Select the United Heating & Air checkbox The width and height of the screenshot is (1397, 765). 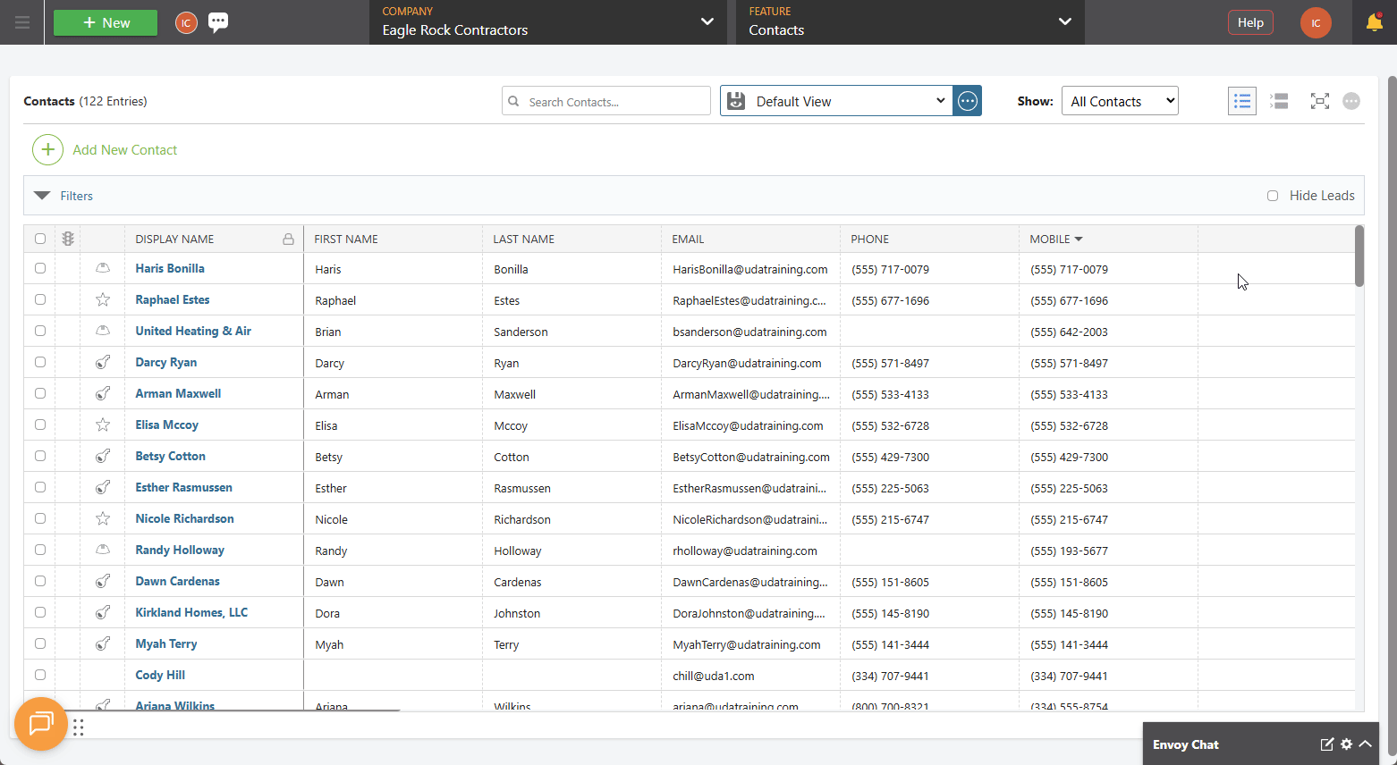[x=40, y=331]
